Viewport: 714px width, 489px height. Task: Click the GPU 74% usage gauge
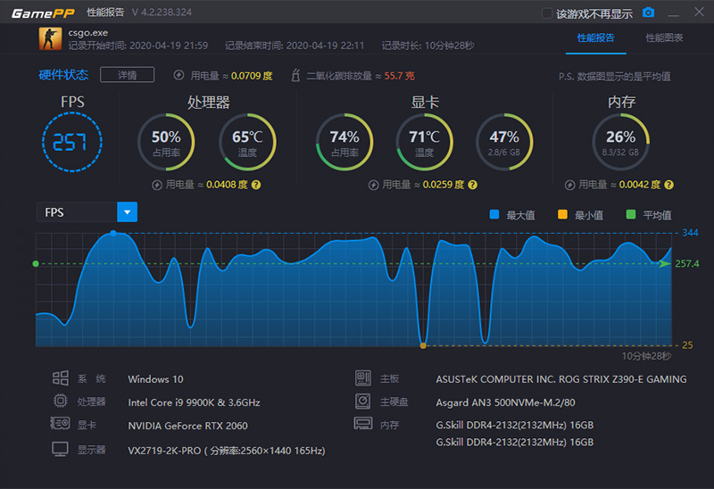pos(345,142)
